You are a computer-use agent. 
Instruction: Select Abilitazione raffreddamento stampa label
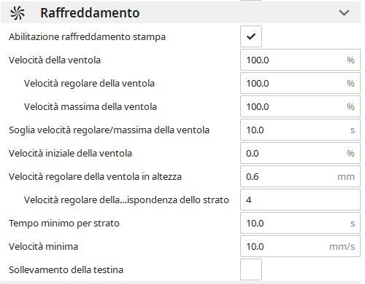87,37
